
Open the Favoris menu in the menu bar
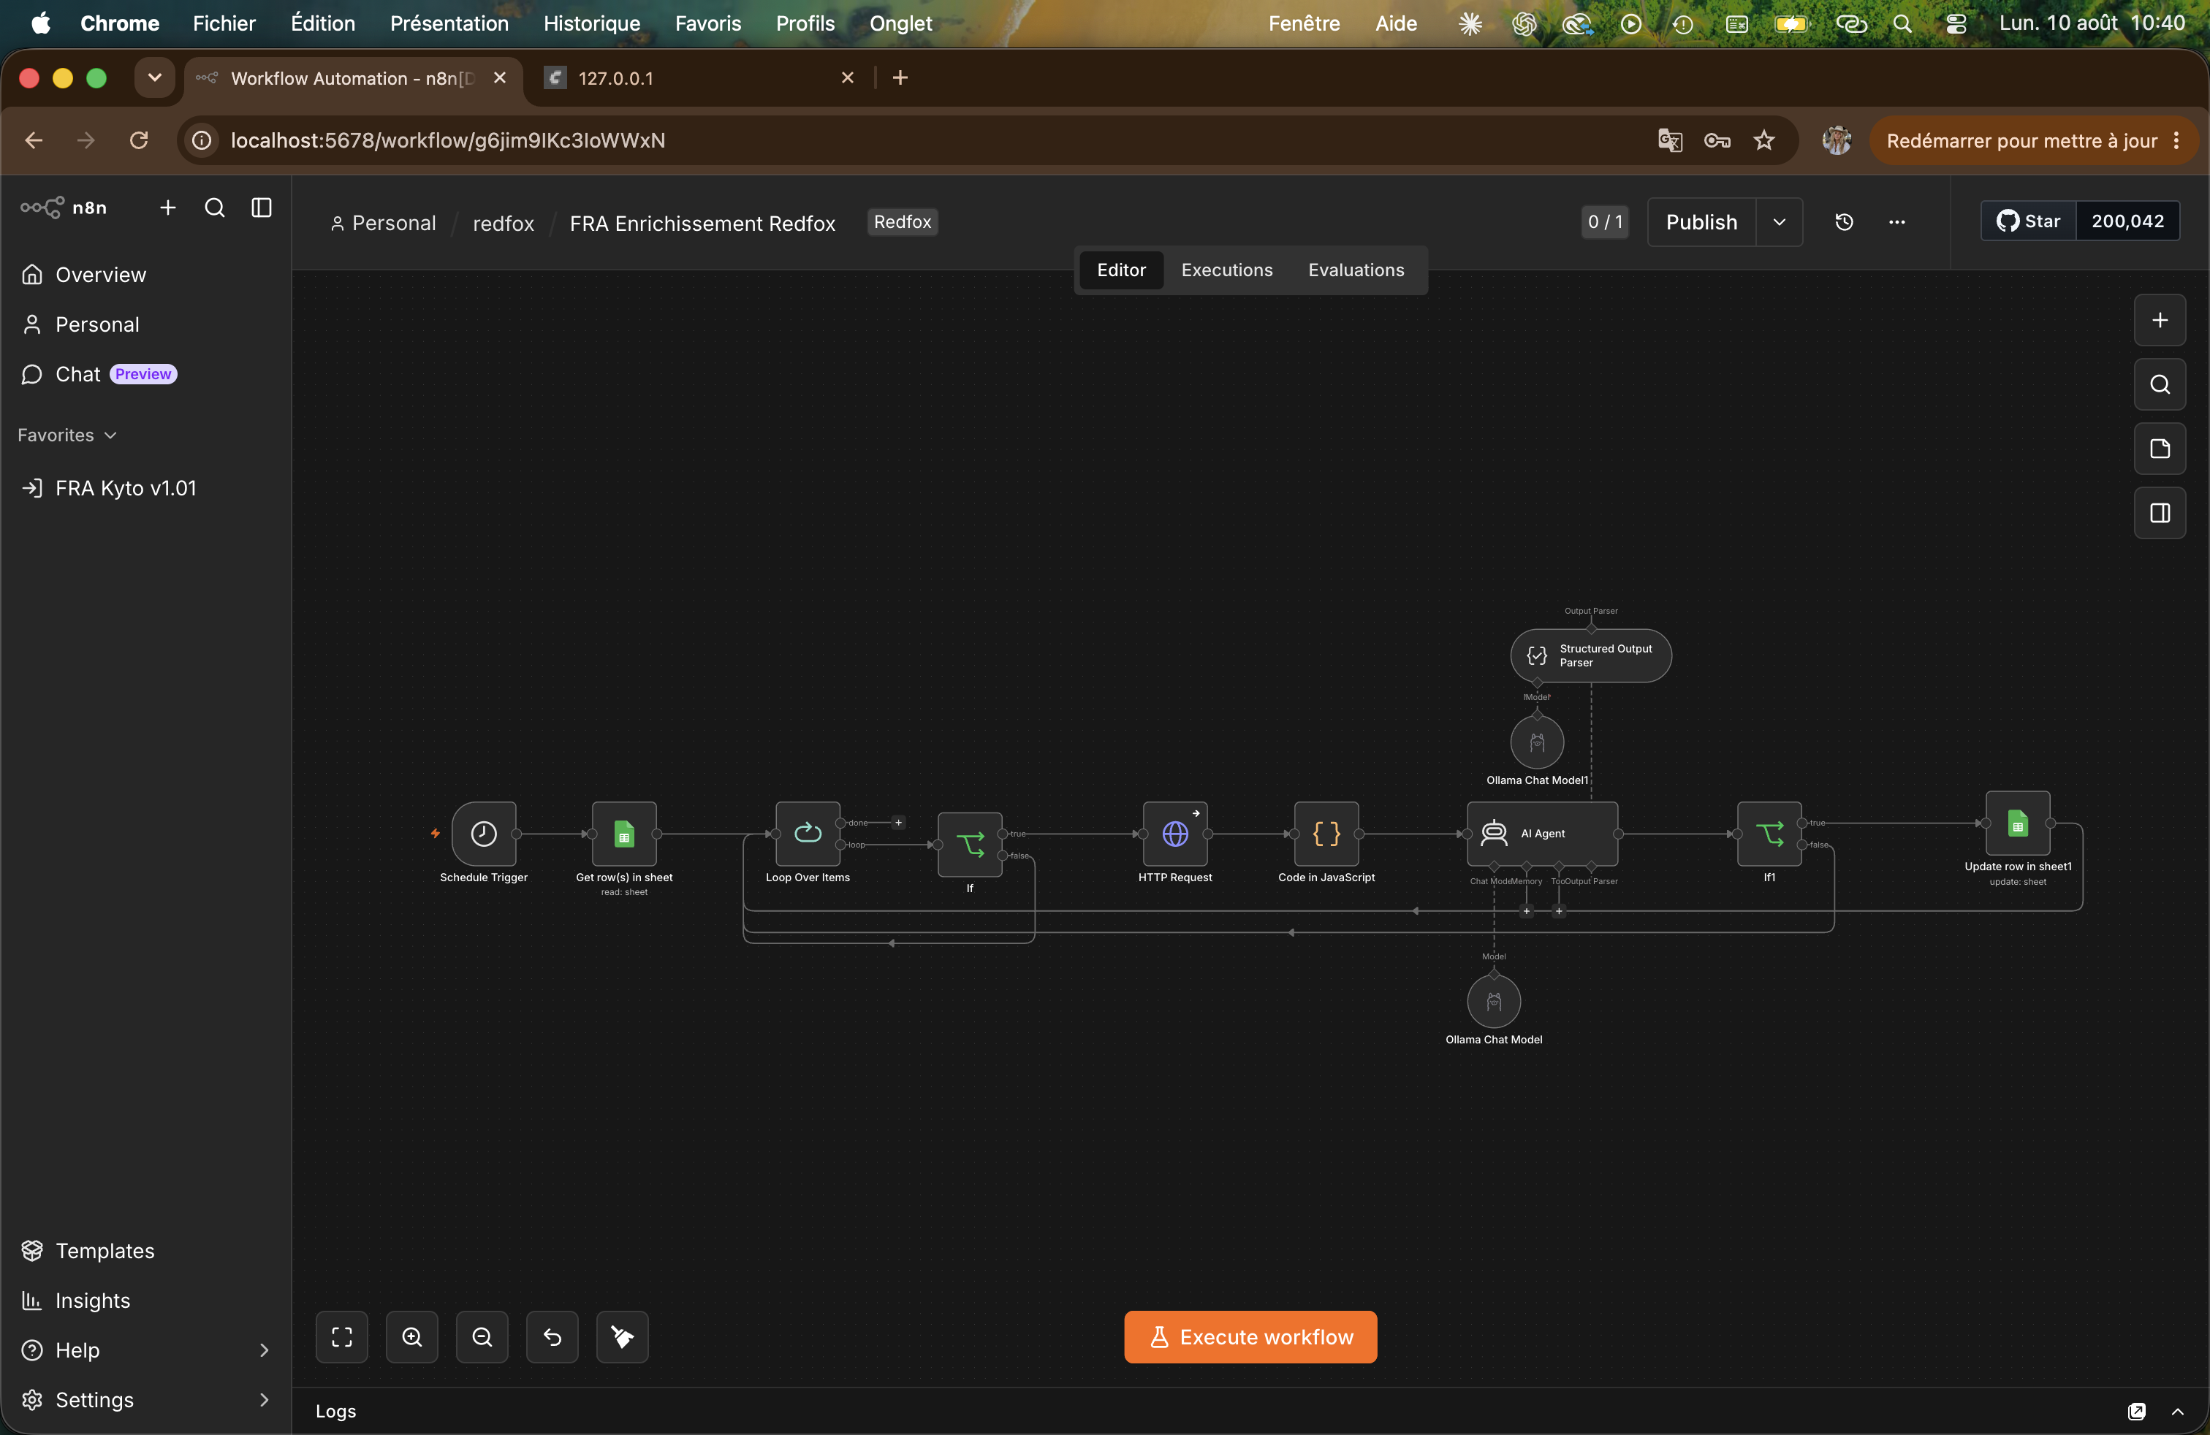(x=707, y=23)
